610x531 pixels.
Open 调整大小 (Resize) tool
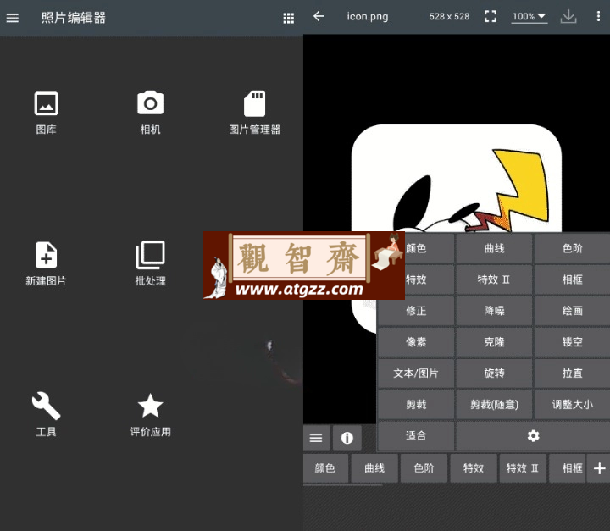pos(572,405)
